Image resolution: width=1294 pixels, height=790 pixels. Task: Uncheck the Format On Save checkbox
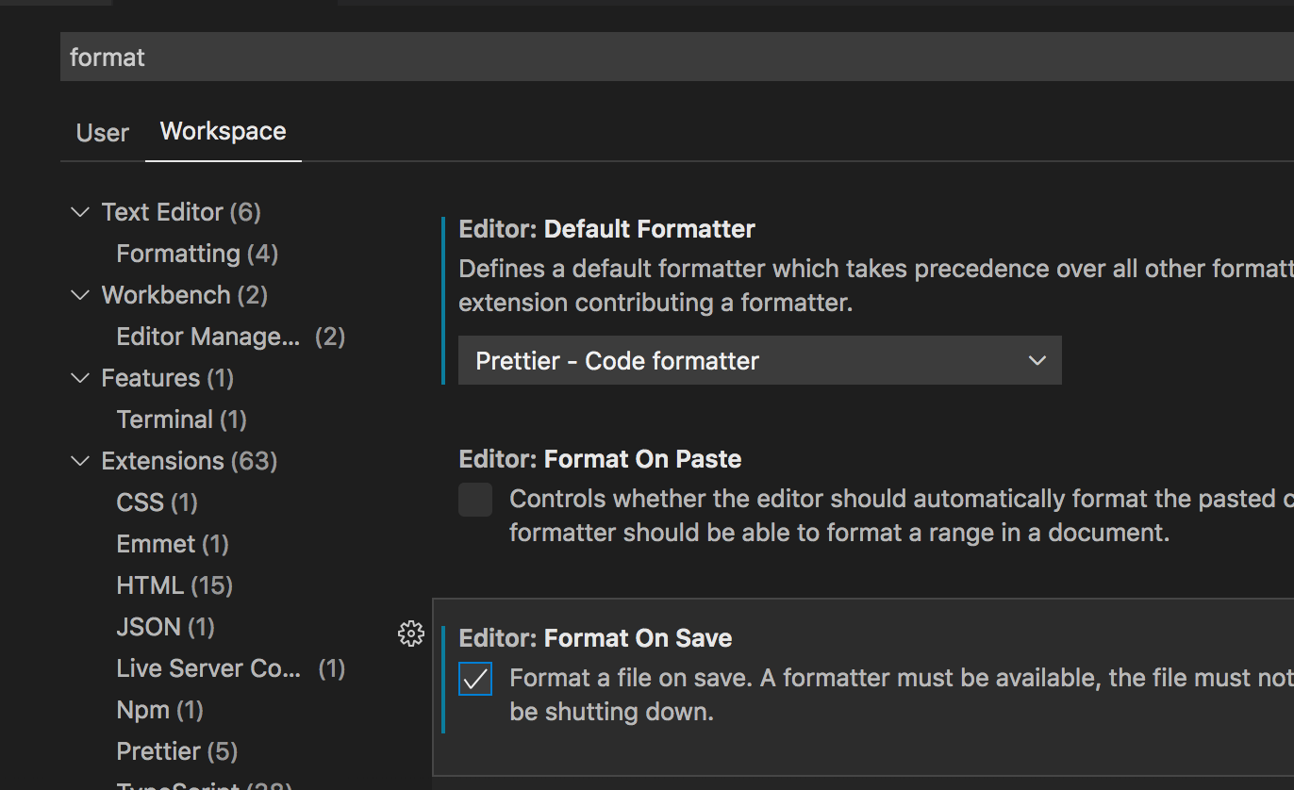[x=475, y=679]
